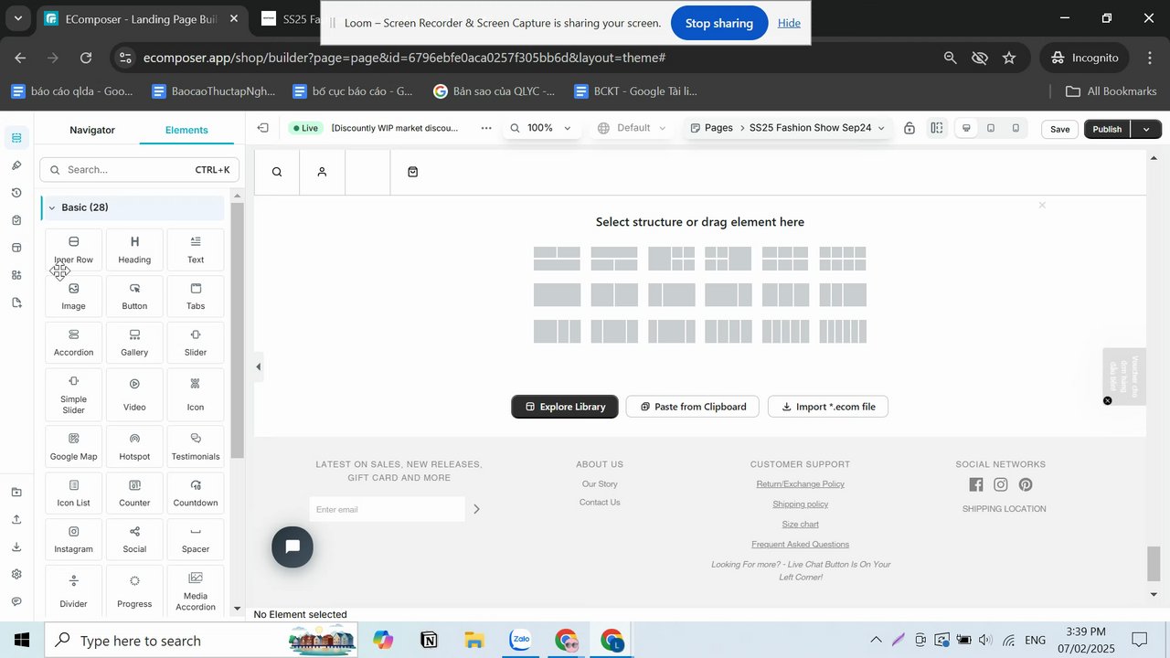Screen dimensions: 1170x658
Task: Click the search icon in page header
Action: click(277, 172)
